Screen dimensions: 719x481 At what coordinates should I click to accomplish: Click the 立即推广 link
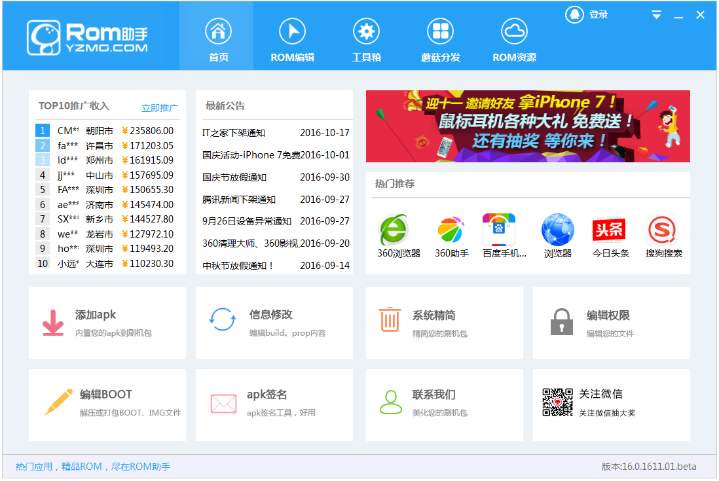(160, 108)
